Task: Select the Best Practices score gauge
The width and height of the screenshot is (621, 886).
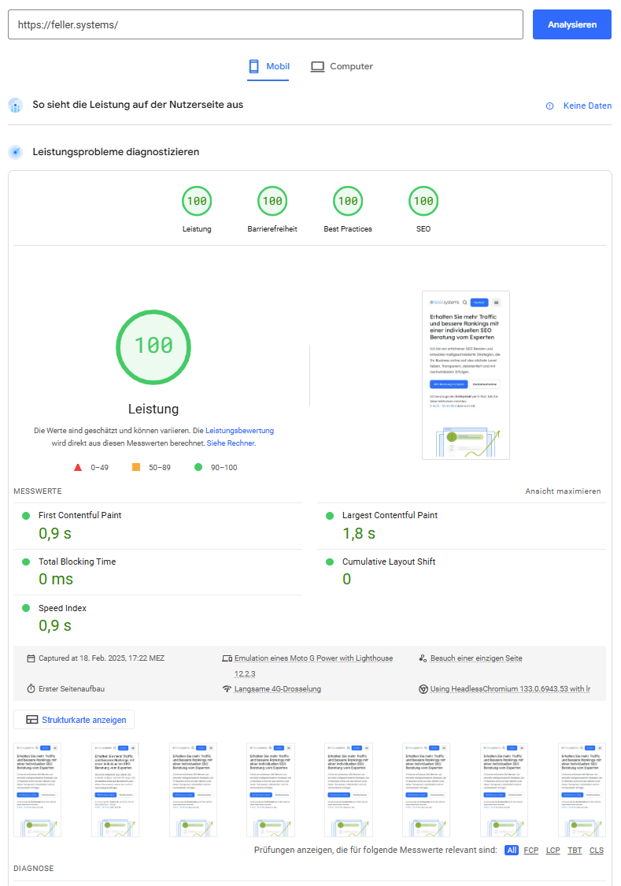Action: click(x=348, y=202)
